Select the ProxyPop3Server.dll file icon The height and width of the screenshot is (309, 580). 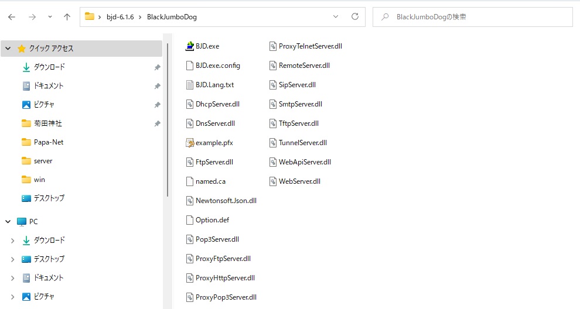click(x=189, y=297)
